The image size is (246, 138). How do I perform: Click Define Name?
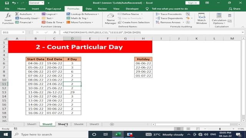click(128, 14)
